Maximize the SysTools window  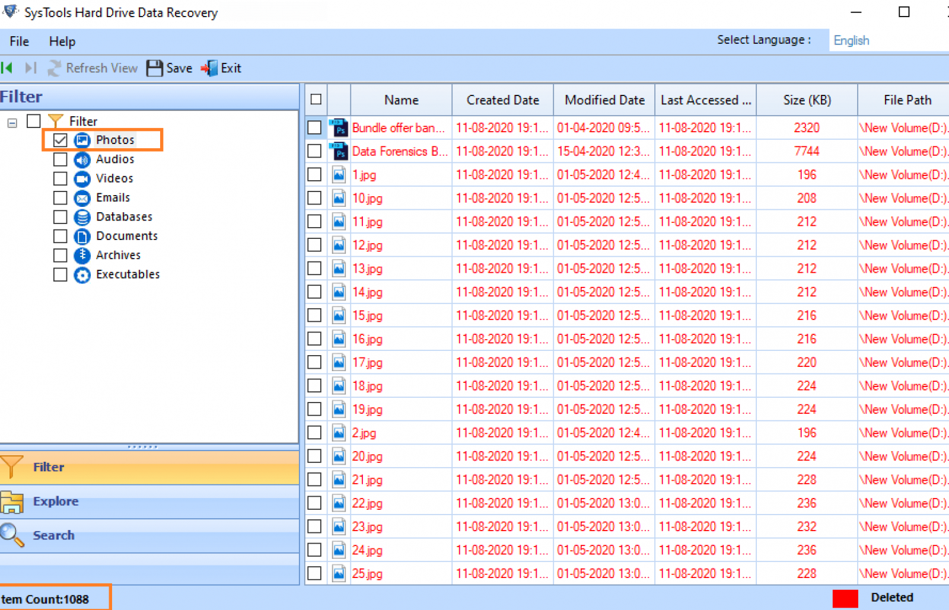click(x=904, y=12)
